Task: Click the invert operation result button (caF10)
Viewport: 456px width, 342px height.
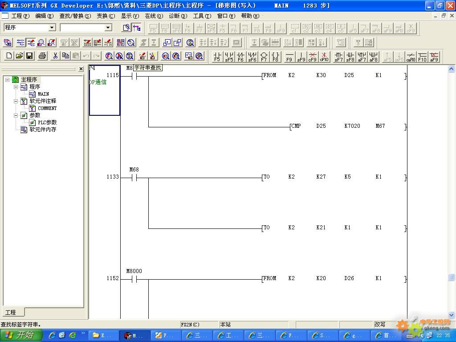Action: coord(411,57)
